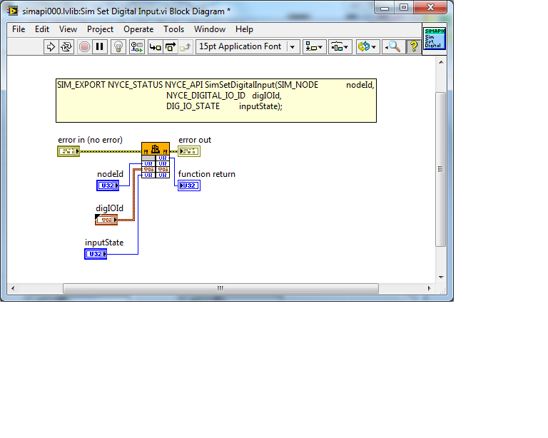The height and width of the screenshot is (438, 548).
Task: Click the horizontal scrollbar thumb
Action: [x=220, y=288]
